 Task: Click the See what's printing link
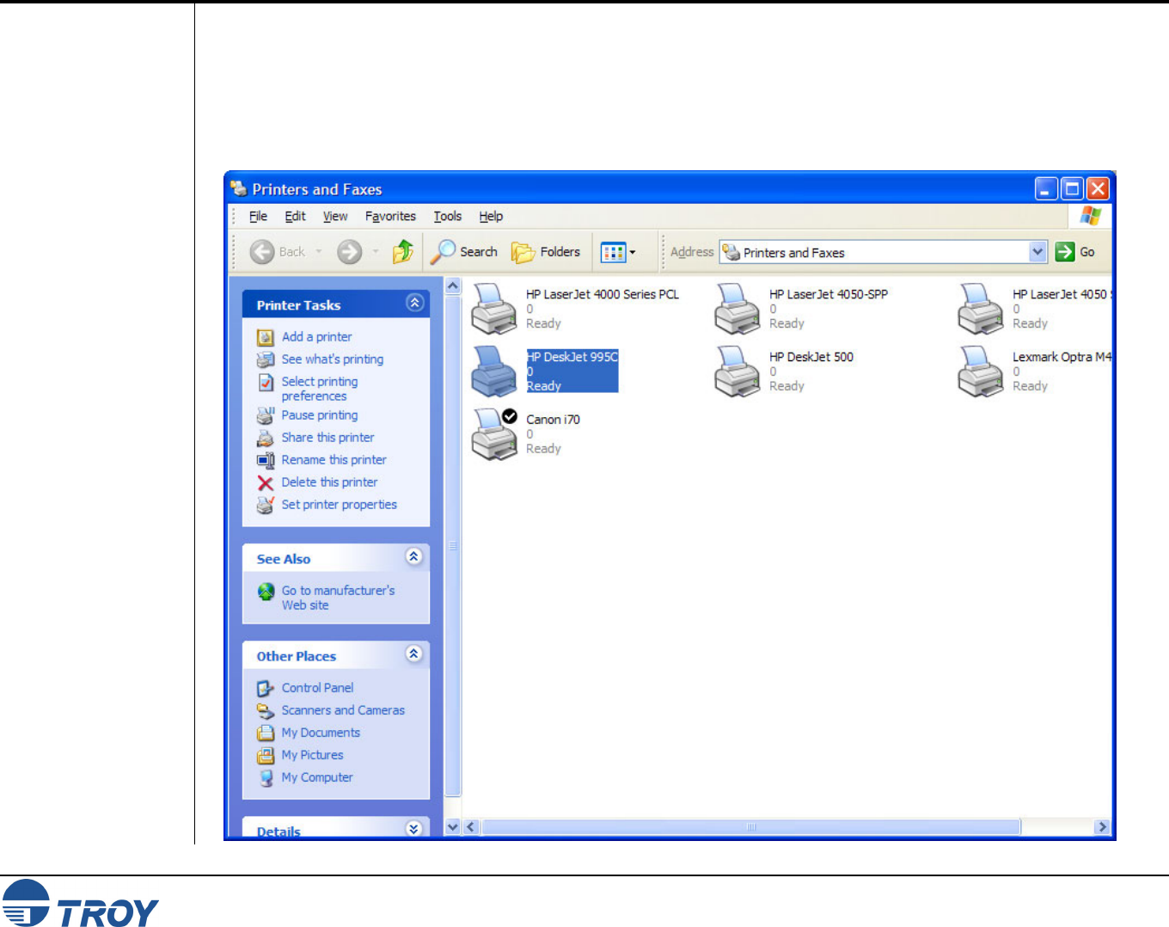point(333,359)
